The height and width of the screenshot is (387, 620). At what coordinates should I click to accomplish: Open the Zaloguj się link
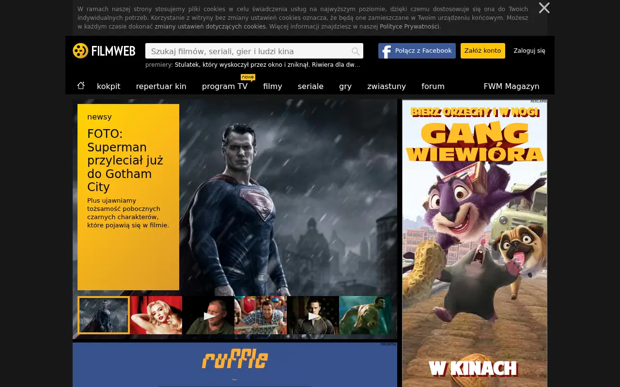pyautogui.click(x=529, y=51)
